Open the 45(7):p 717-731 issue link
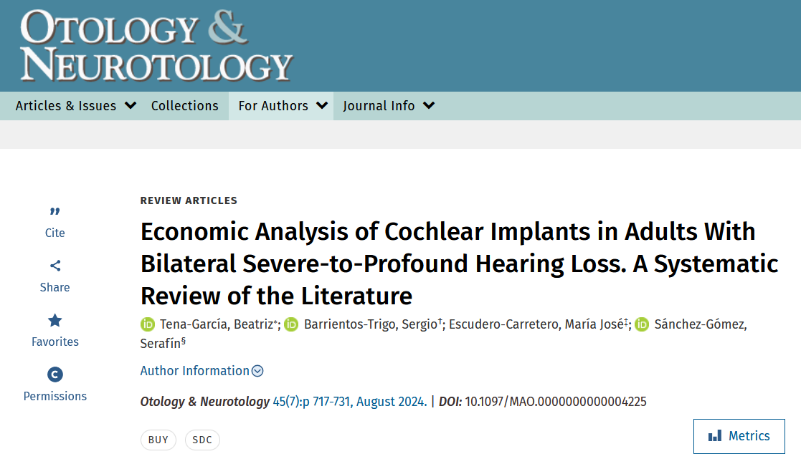This screenshot has height=464, width=801. (x=312, y=402)
